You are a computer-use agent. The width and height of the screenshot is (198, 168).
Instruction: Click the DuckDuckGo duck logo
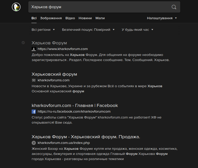coord(16,7)
